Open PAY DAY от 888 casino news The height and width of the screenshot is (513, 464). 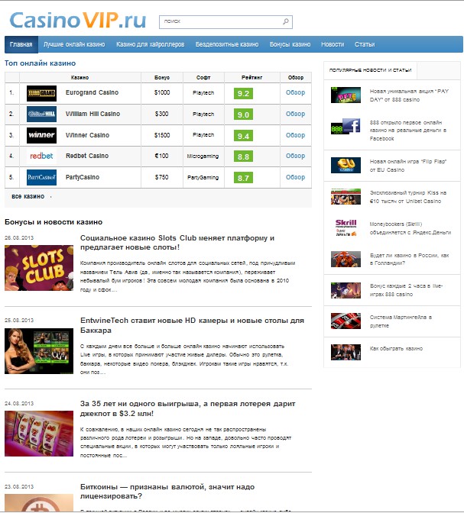409,95
